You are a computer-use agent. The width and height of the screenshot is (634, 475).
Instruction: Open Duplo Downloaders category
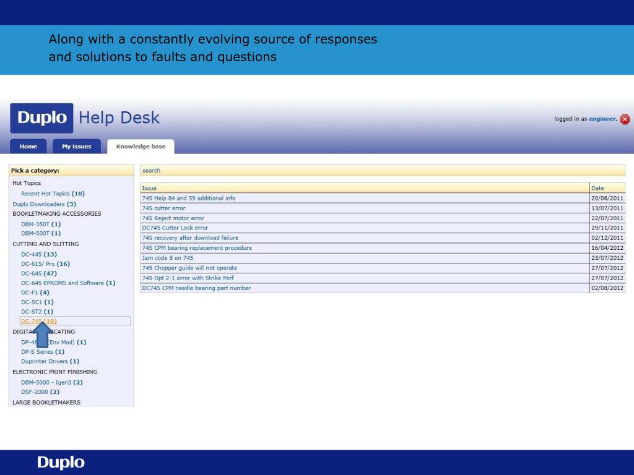click(44, 204)
